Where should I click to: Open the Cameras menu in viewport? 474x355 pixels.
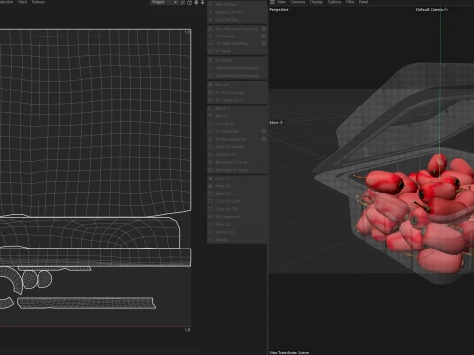(298, 2)
